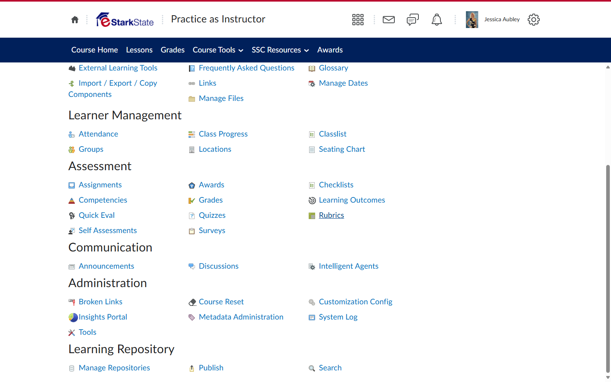
Task: Open Import / Export / Copy Components
Action: click(113, 89)
